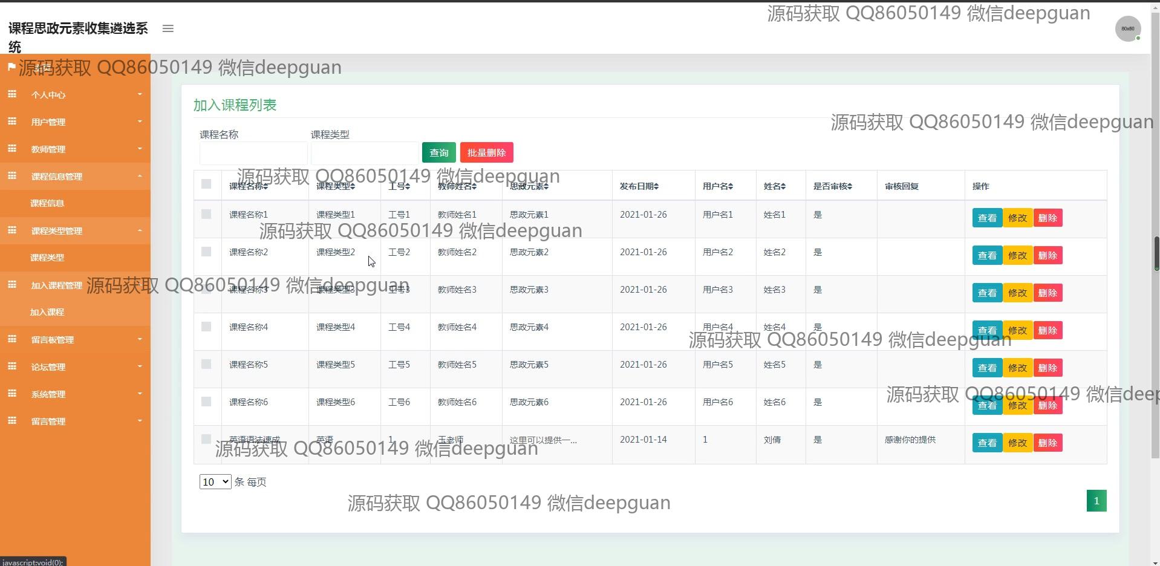Image resolution: width=1160 pixels, height=566 pixels.
Task: Click the red 批量删除 button
Action: (x=486, y=153)
